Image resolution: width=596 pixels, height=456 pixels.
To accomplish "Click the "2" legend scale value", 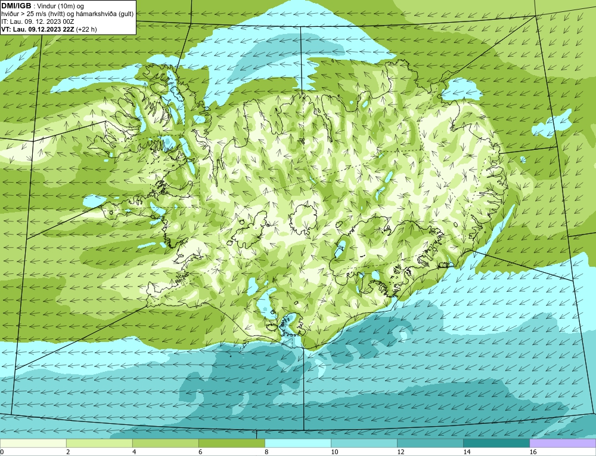I will click(68, 452).
